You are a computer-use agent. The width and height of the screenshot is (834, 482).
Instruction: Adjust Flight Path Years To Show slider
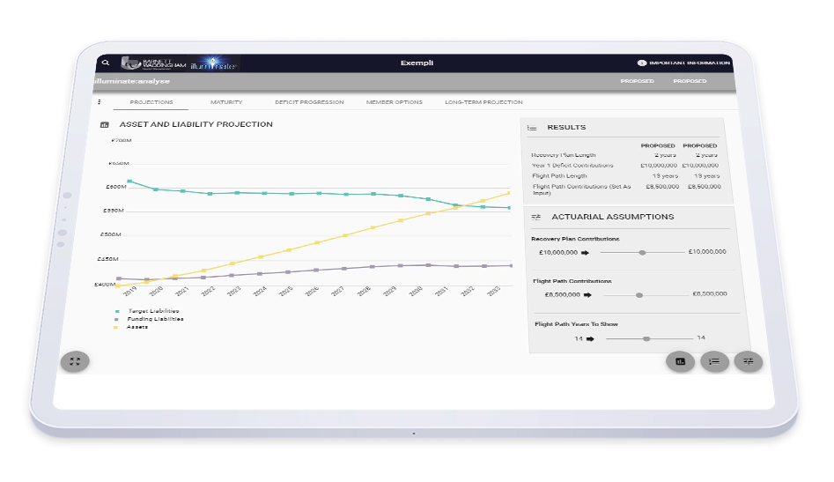[646, 339]
